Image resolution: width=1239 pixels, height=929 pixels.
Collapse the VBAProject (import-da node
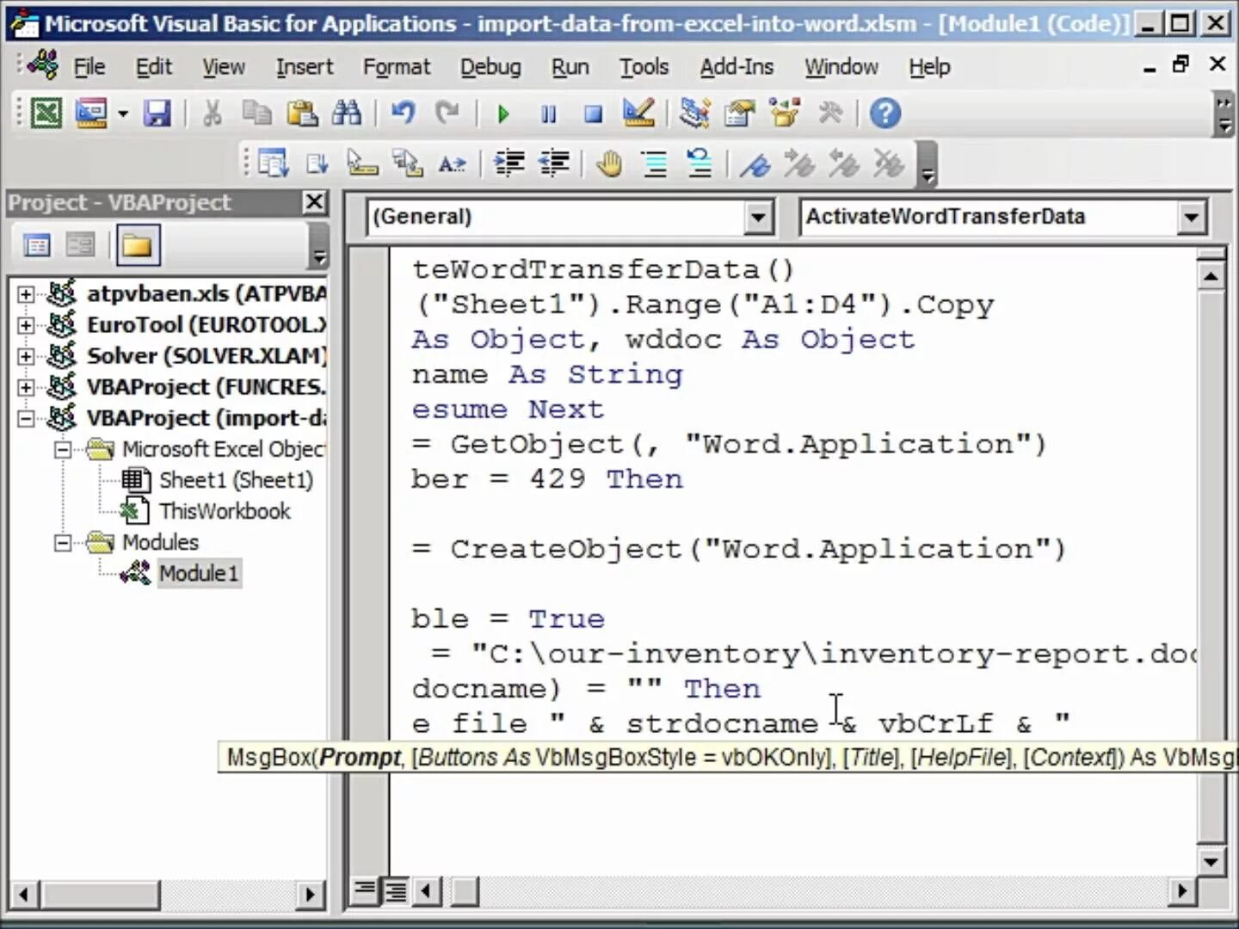point(26,418)
